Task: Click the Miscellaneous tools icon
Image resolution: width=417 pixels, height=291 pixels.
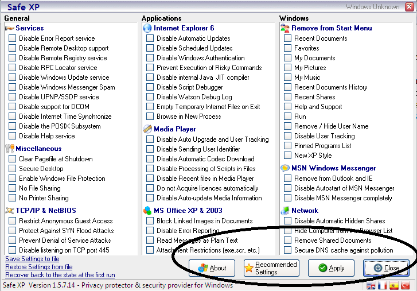Action: click(10, 149)
